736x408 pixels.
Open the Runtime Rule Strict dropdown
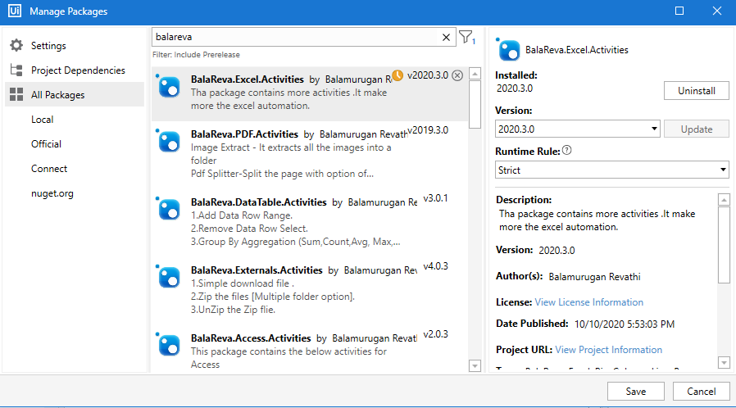point(611,170)
